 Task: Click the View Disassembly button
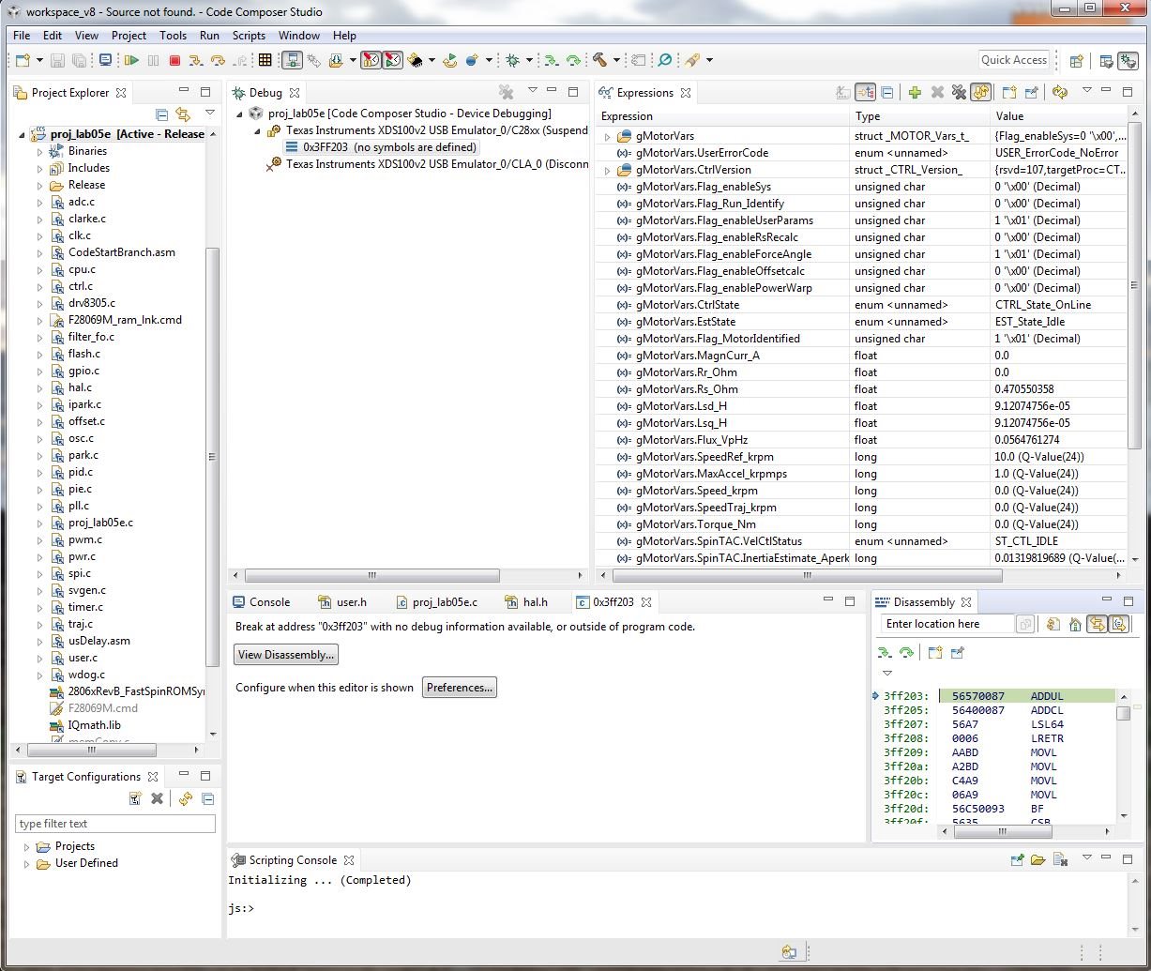(x=285, y=655)
